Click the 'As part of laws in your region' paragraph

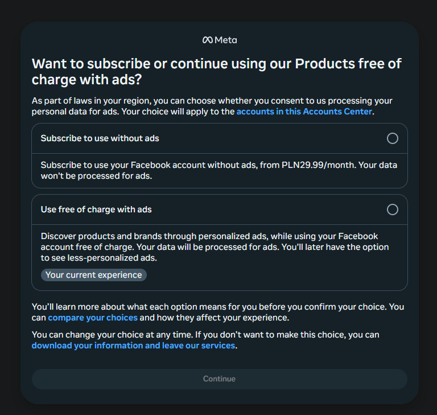coord(212,106)
